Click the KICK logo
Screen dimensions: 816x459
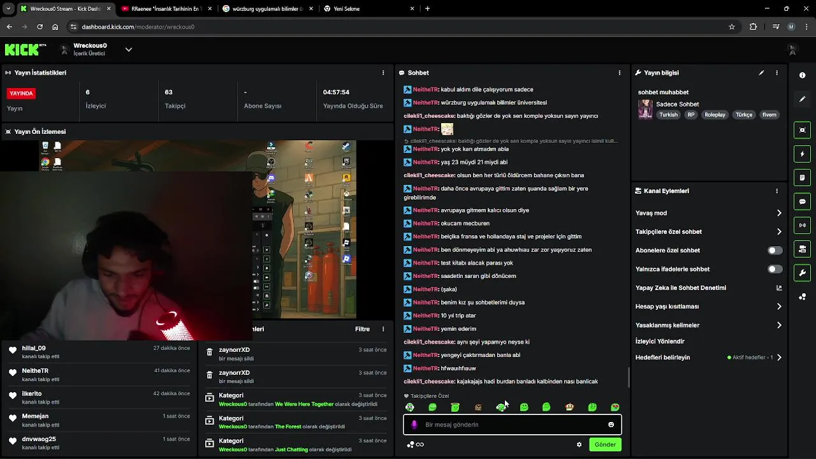click(25, 49)
